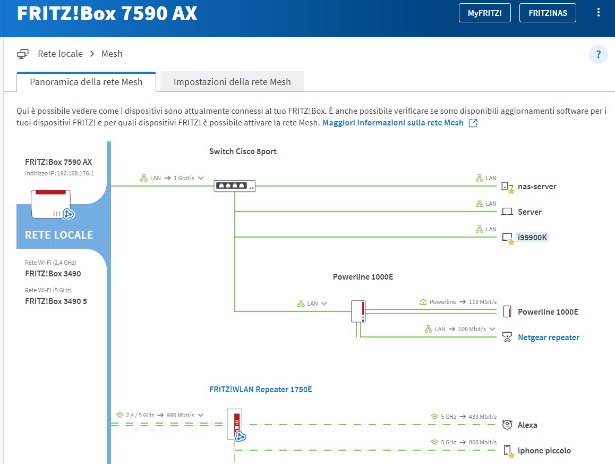The height and width of the screenshot is (464, 615).
Task: Select the i99900K device name
Action: (532, 237)
